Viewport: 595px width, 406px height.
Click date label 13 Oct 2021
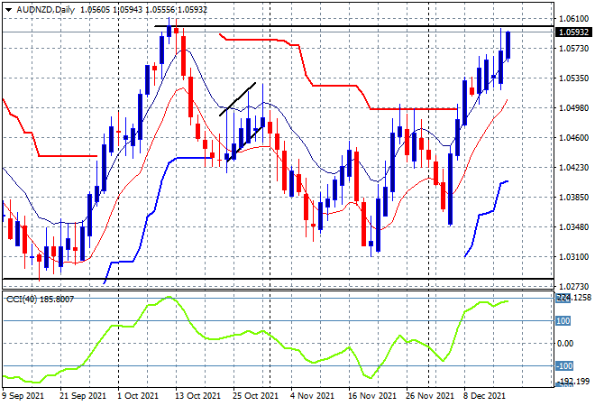[197, 396]
